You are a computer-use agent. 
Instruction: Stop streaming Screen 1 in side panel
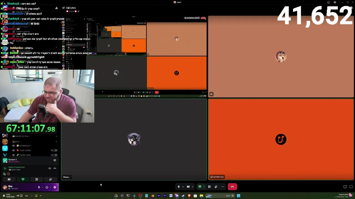[x=55, y=160]
